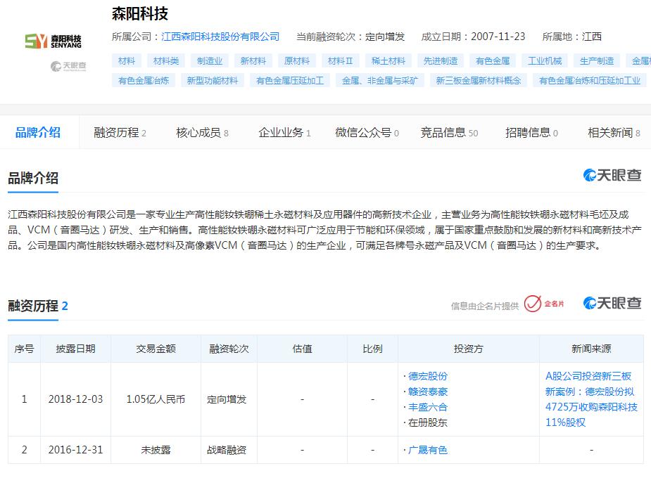The image size is (651, 478).
Task: Click the Senyang company logo image
Action: point(53,41)
